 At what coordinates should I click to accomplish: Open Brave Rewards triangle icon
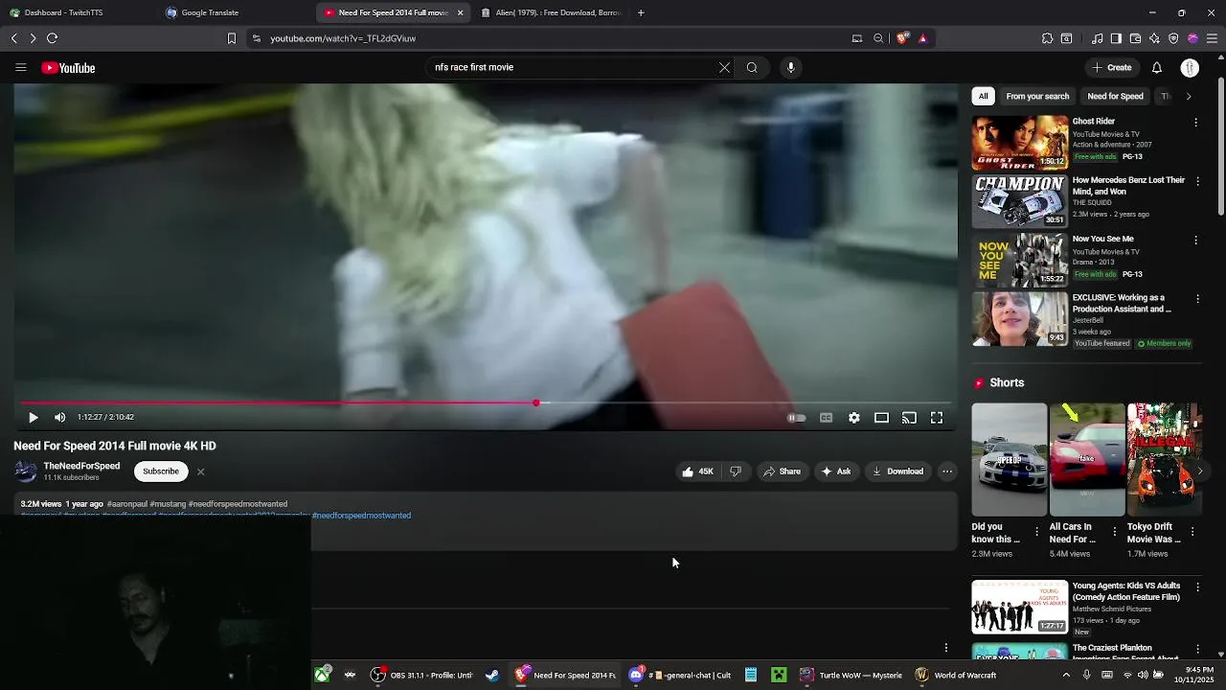(x=922, y=38)
